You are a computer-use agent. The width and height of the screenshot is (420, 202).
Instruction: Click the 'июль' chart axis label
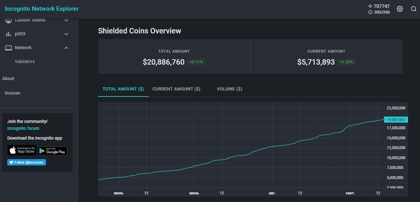194,193
